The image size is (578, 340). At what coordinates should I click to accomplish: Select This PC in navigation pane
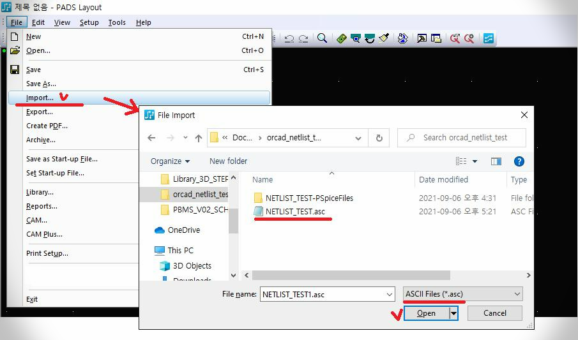click(x=174, y=251)
